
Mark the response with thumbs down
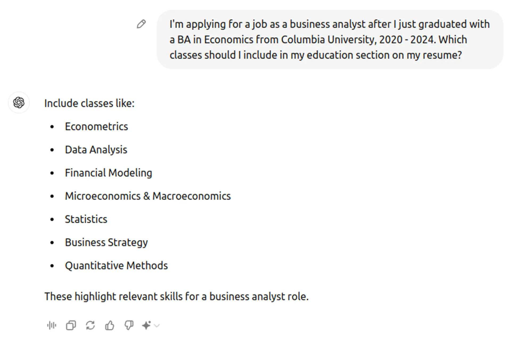[129, 325]
